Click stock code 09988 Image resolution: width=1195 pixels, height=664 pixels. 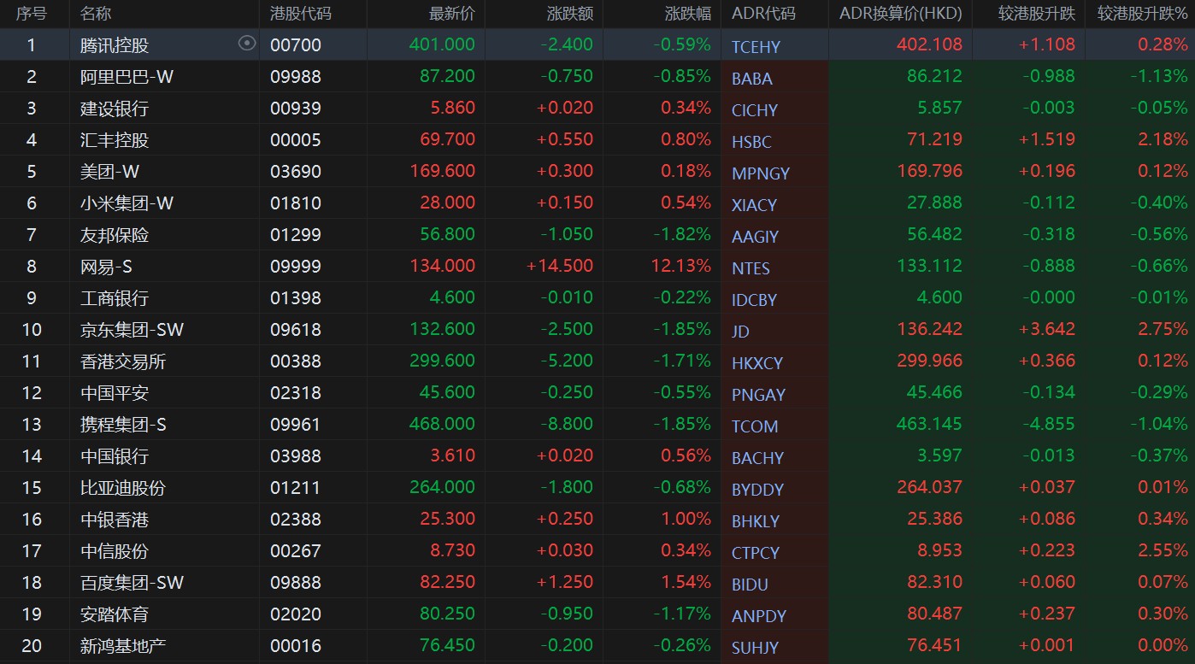(x=296, y=77)
